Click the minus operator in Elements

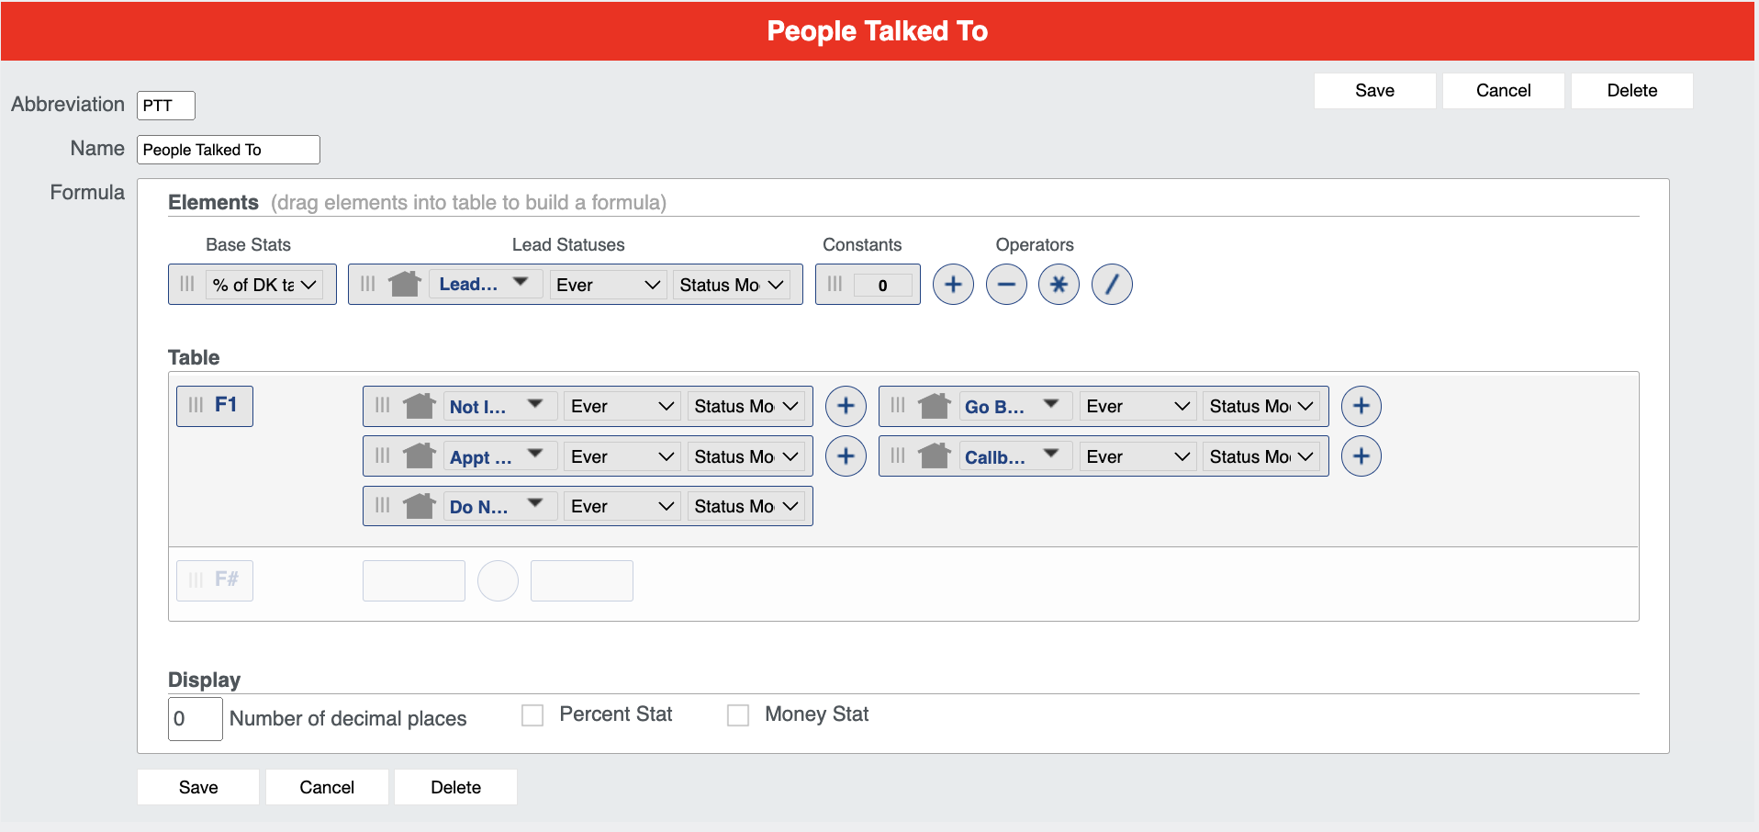[x=1006, y=285]
